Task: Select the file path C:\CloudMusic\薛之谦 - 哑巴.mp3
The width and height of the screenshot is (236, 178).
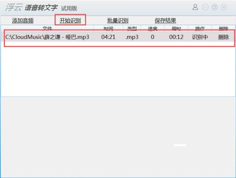Action: pyautogui.click(x=47, y=37)
